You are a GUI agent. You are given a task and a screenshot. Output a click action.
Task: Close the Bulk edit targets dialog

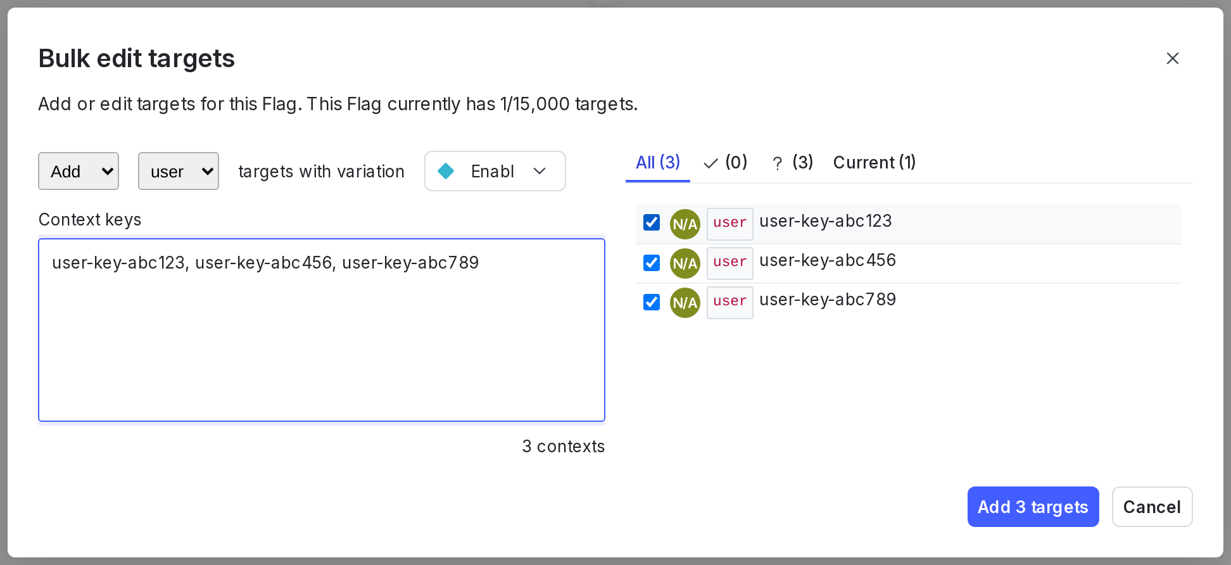1172,58
